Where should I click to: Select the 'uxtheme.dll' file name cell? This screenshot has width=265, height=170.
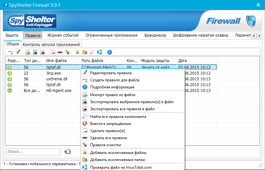coord(57,79)
